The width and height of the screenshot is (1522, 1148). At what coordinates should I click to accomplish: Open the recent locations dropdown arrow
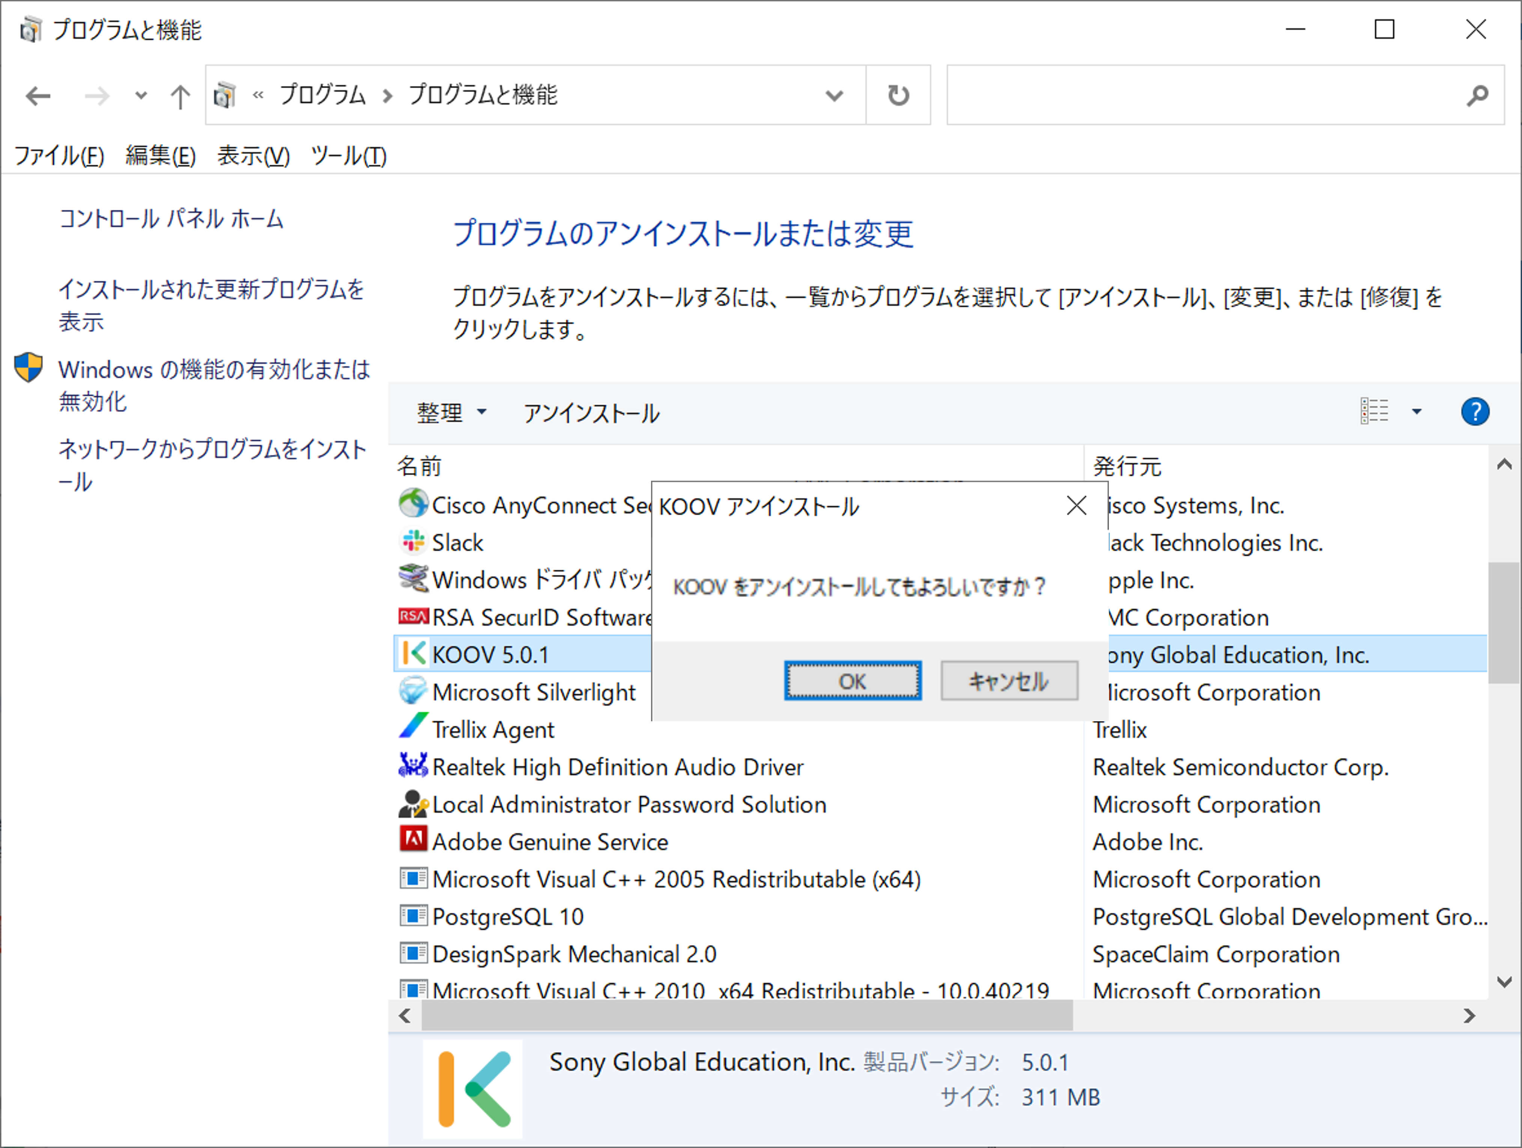pyautogui.click(x=140, y=96)
